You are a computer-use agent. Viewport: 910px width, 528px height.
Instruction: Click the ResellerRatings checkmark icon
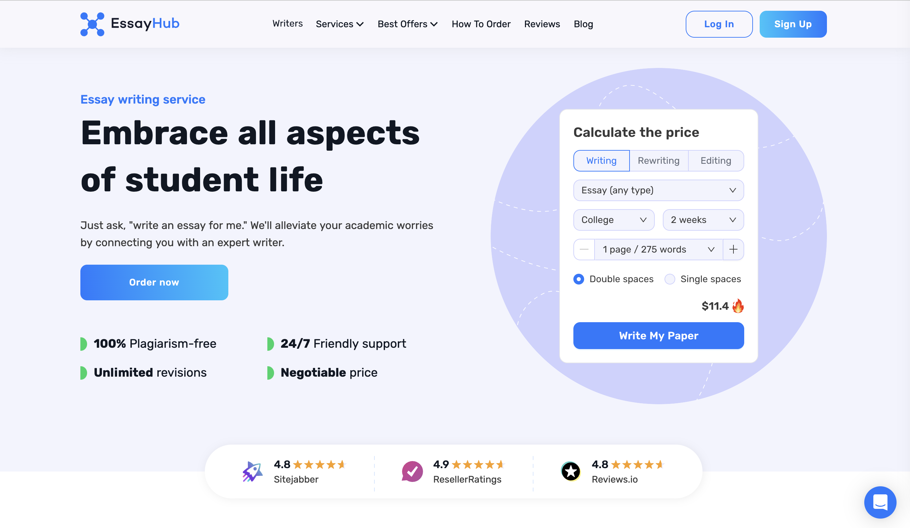coord(412,471)
